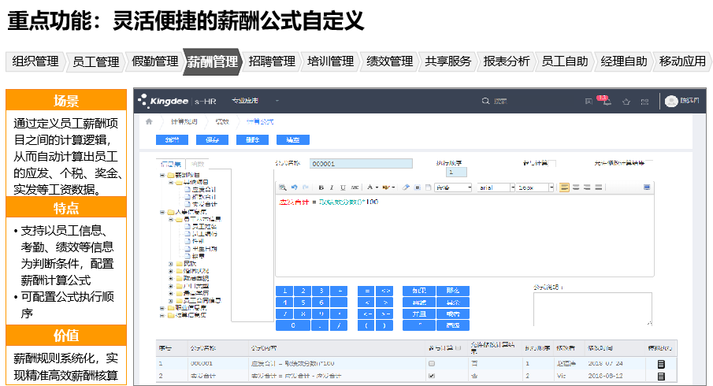Click the user avatar in top right
This screenshot has height=386, width=713.
671,101
